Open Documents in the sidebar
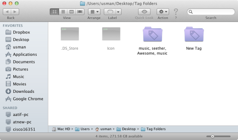The width and height of the screenshot is (238, 140). tap(24, 62)
